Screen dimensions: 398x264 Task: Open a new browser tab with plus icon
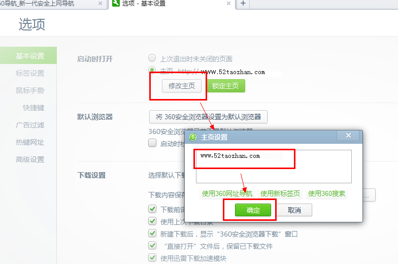tap(243, 4)
